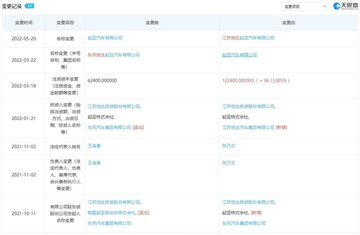Select the date 2021-10-11
The width and height of the screenshot is (360, 235).
23,213
